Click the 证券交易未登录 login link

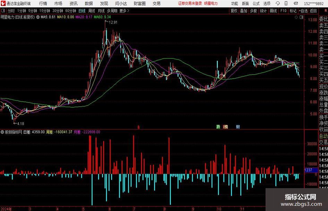point(190,3)
